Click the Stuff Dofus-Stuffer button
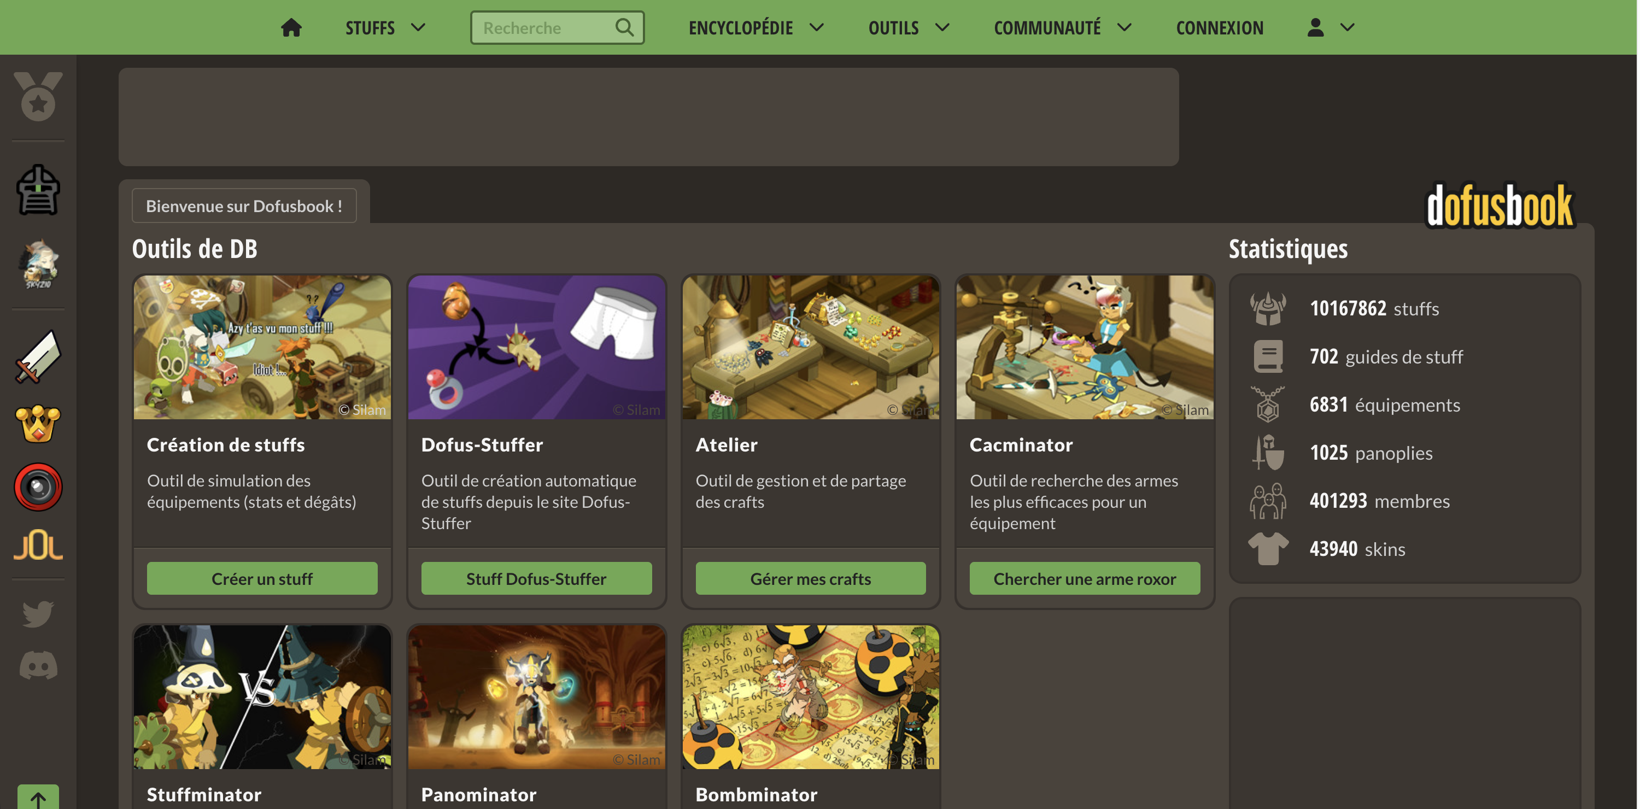This screenshot has width=1640, height=809. click(536, 578)
